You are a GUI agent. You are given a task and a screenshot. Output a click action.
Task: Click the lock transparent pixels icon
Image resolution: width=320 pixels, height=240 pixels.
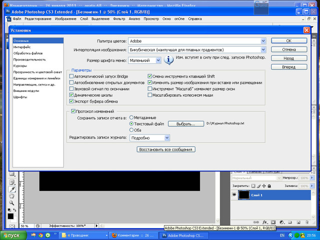pyautogui.click(x=253, y=186)
